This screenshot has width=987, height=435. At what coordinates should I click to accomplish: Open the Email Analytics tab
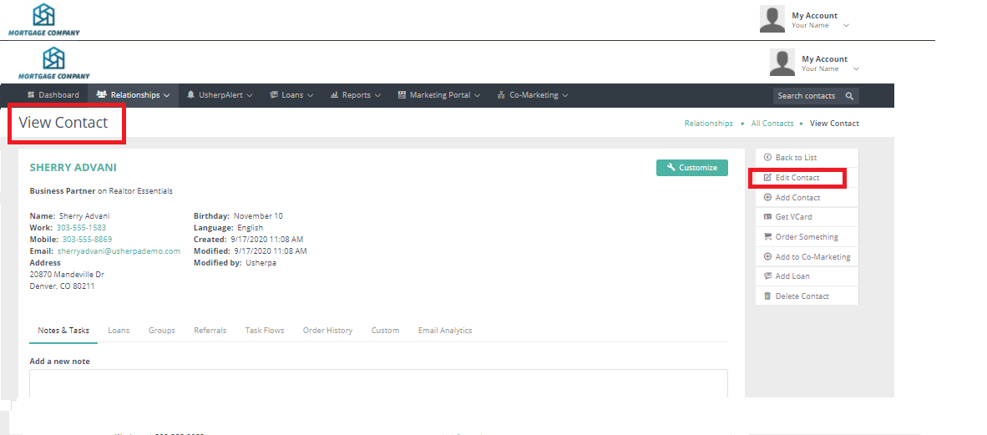tap(444, 331)
